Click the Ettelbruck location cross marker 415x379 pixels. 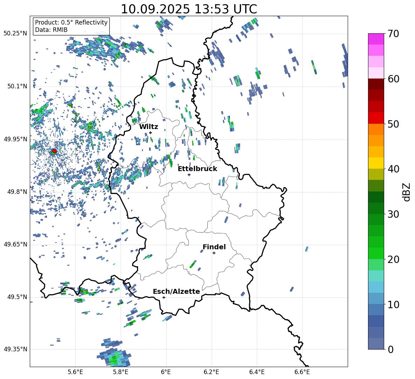(189, 175)
